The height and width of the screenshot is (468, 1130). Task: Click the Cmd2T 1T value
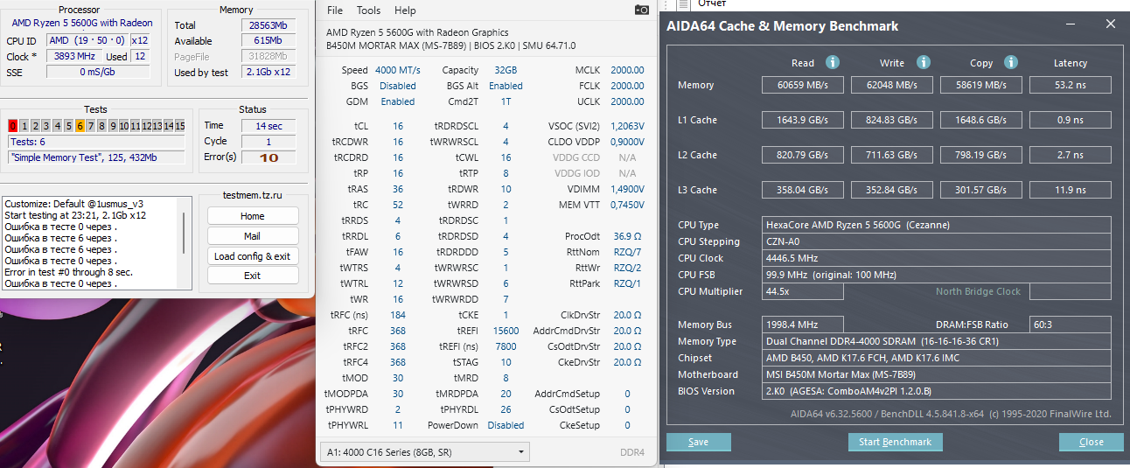point(506,101)
